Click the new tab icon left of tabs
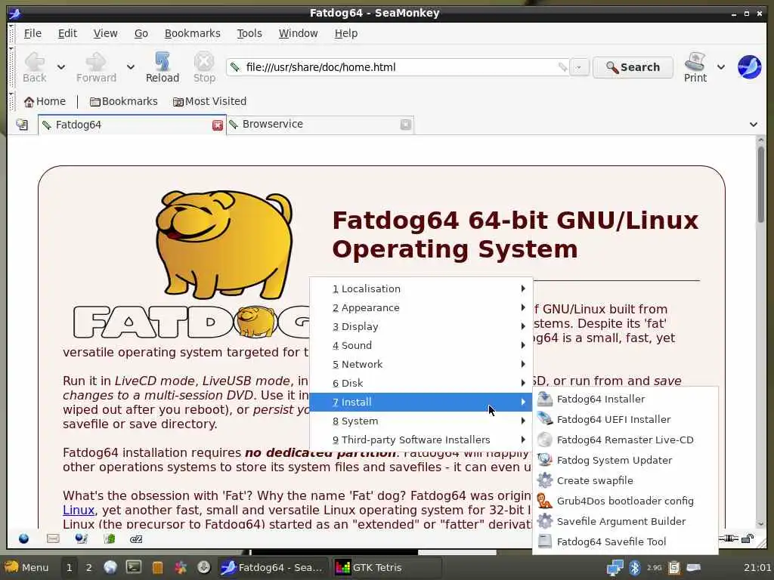Image resolution: width=774 pixels, height=580 pixels. pyautogui.click(x=22, y=125)
